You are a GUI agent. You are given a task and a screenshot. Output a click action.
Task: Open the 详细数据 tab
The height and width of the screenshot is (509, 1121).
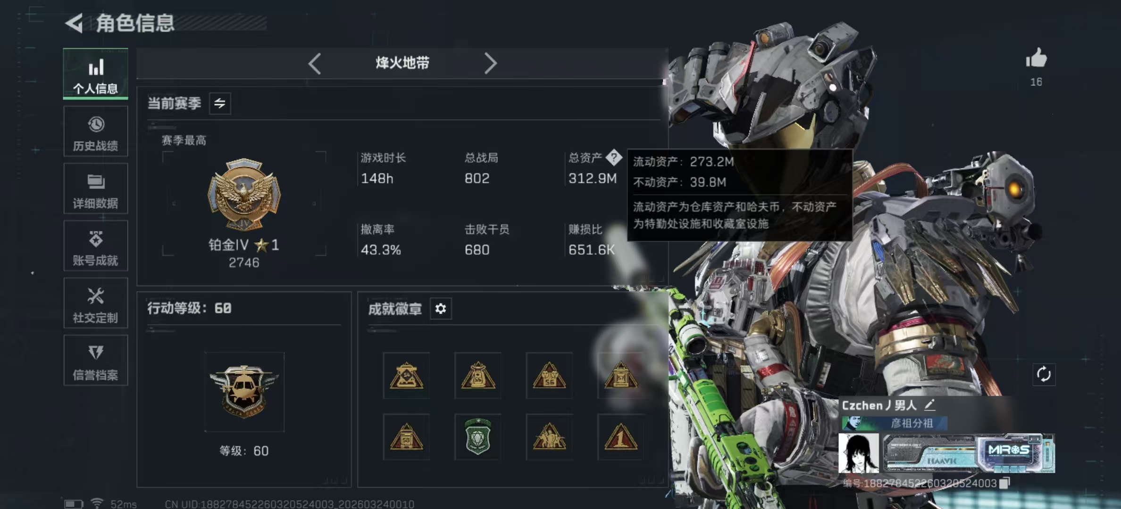(96, 189)
